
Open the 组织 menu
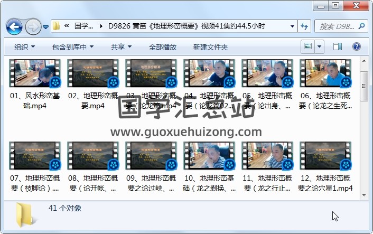point(24,47)
